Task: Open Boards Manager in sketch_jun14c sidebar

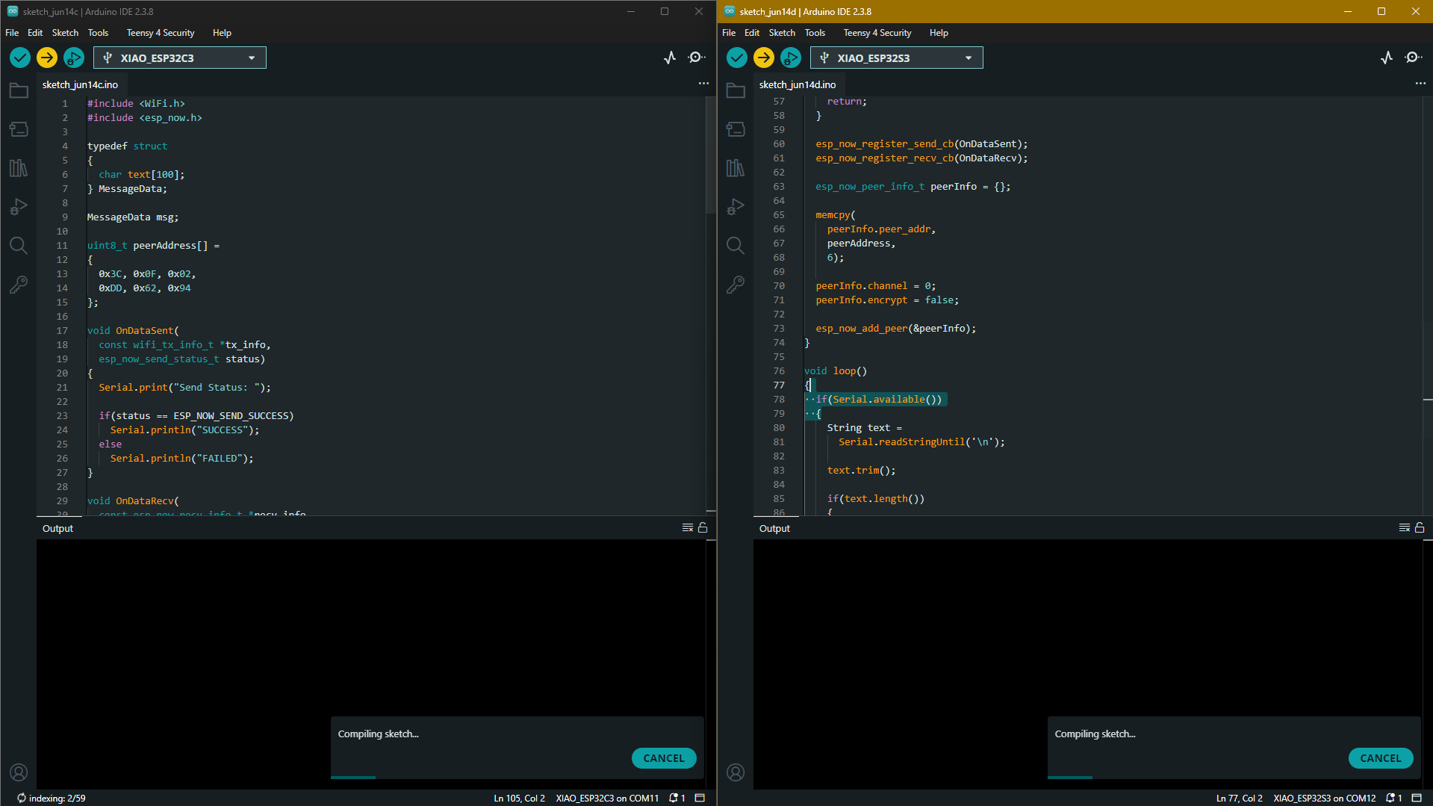Action: pos(19,129)
